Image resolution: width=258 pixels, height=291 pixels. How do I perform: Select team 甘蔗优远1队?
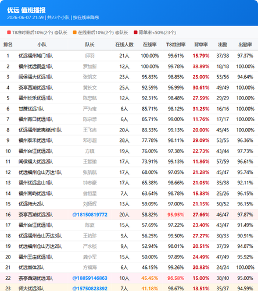pyautogui.click(x=31, y=109)
